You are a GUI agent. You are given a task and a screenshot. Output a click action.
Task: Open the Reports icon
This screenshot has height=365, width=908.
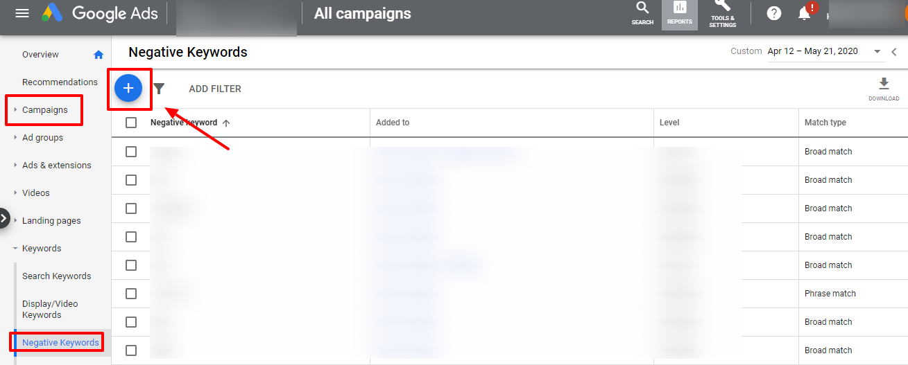pyautogui.click(x=680, y=13)
